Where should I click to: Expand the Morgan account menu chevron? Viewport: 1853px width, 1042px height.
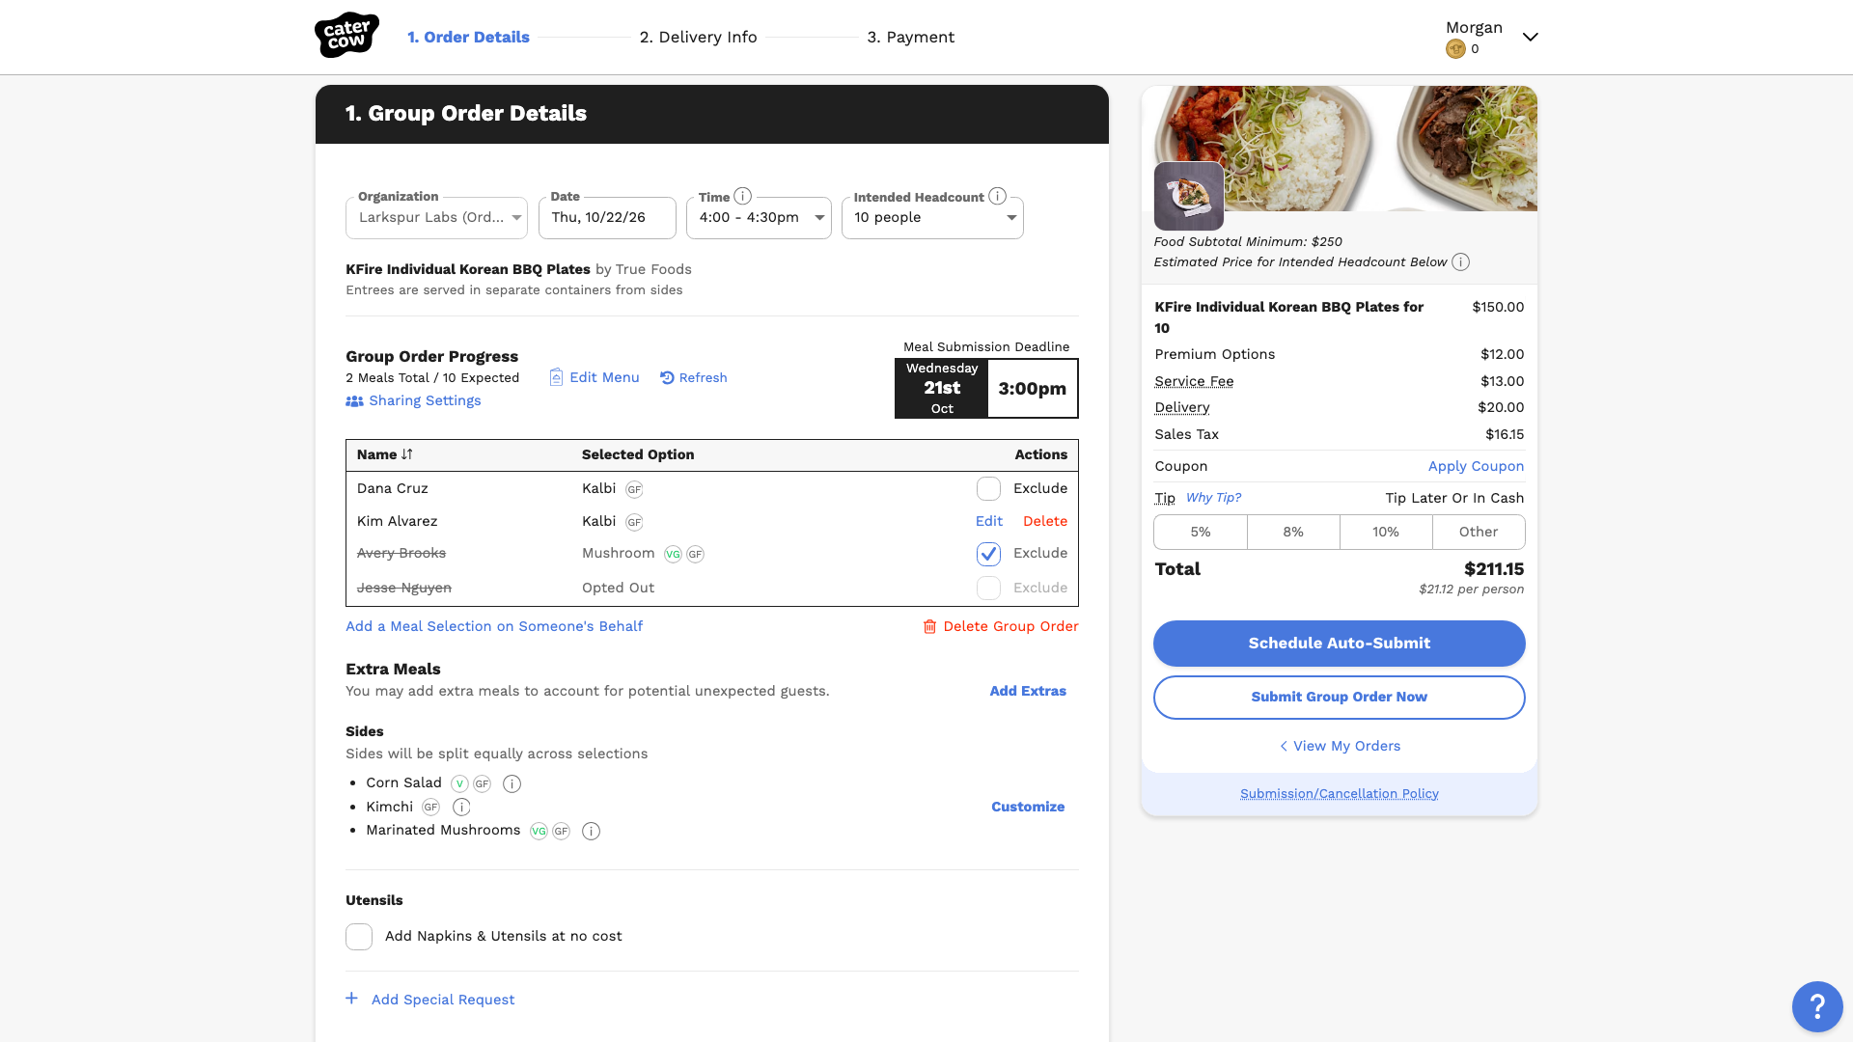[1530, 38]
